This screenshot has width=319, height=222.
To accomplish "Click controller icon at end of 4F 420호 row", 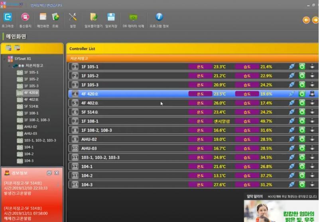I will (312, 94).
